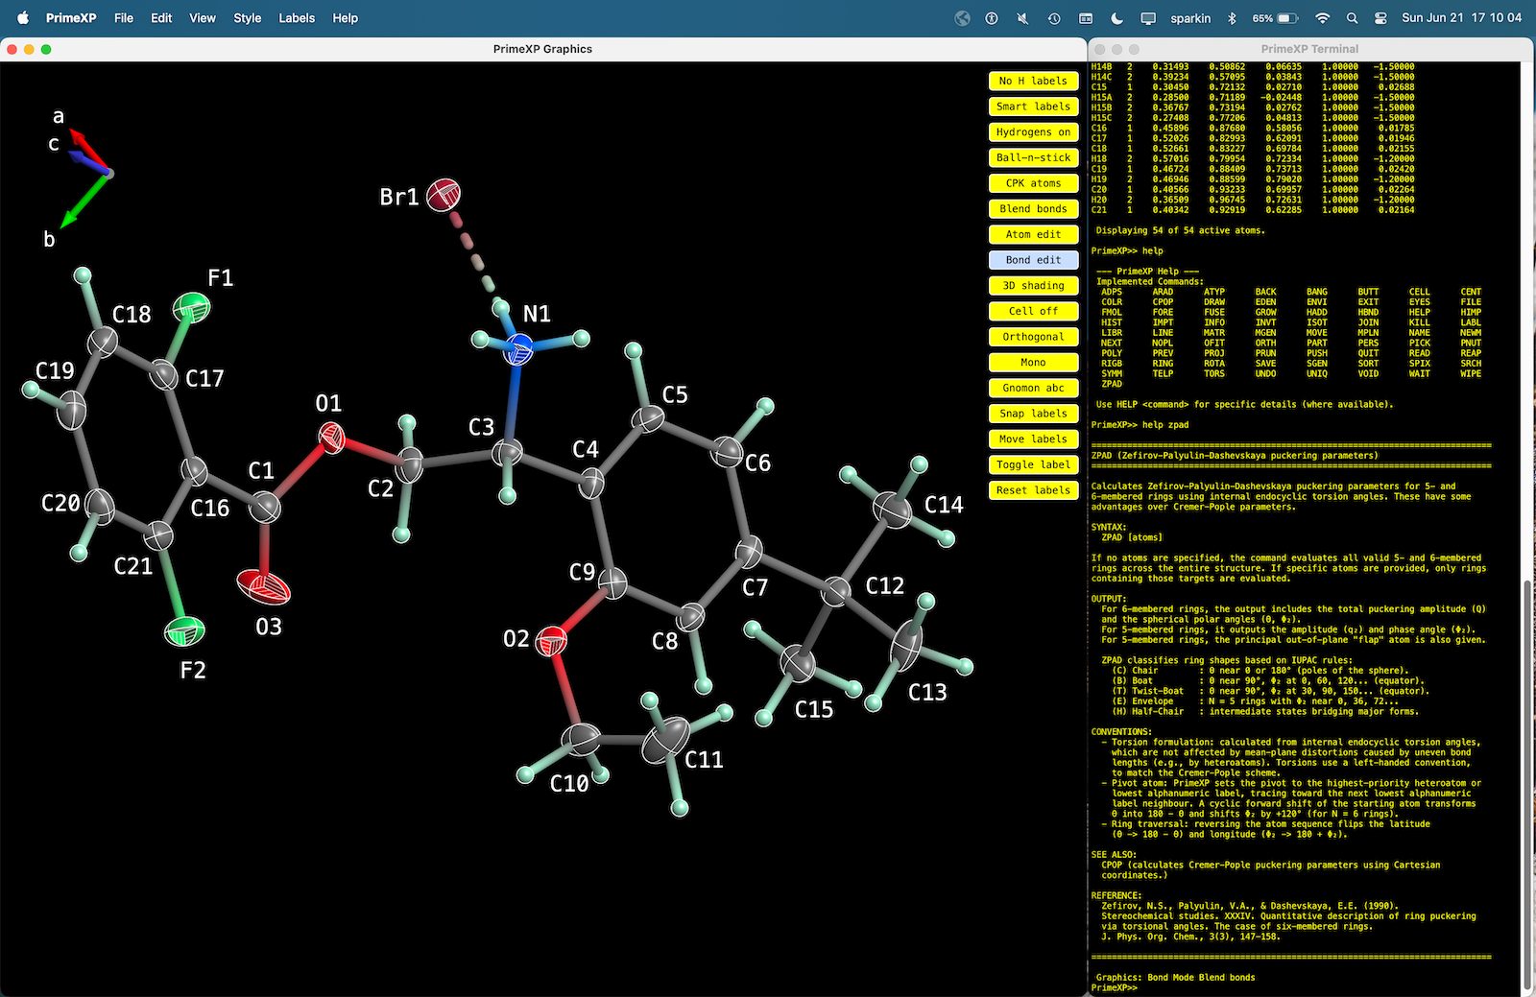Select the F1 fluorine atom
Screen dimensions: 1536x997
192,308
